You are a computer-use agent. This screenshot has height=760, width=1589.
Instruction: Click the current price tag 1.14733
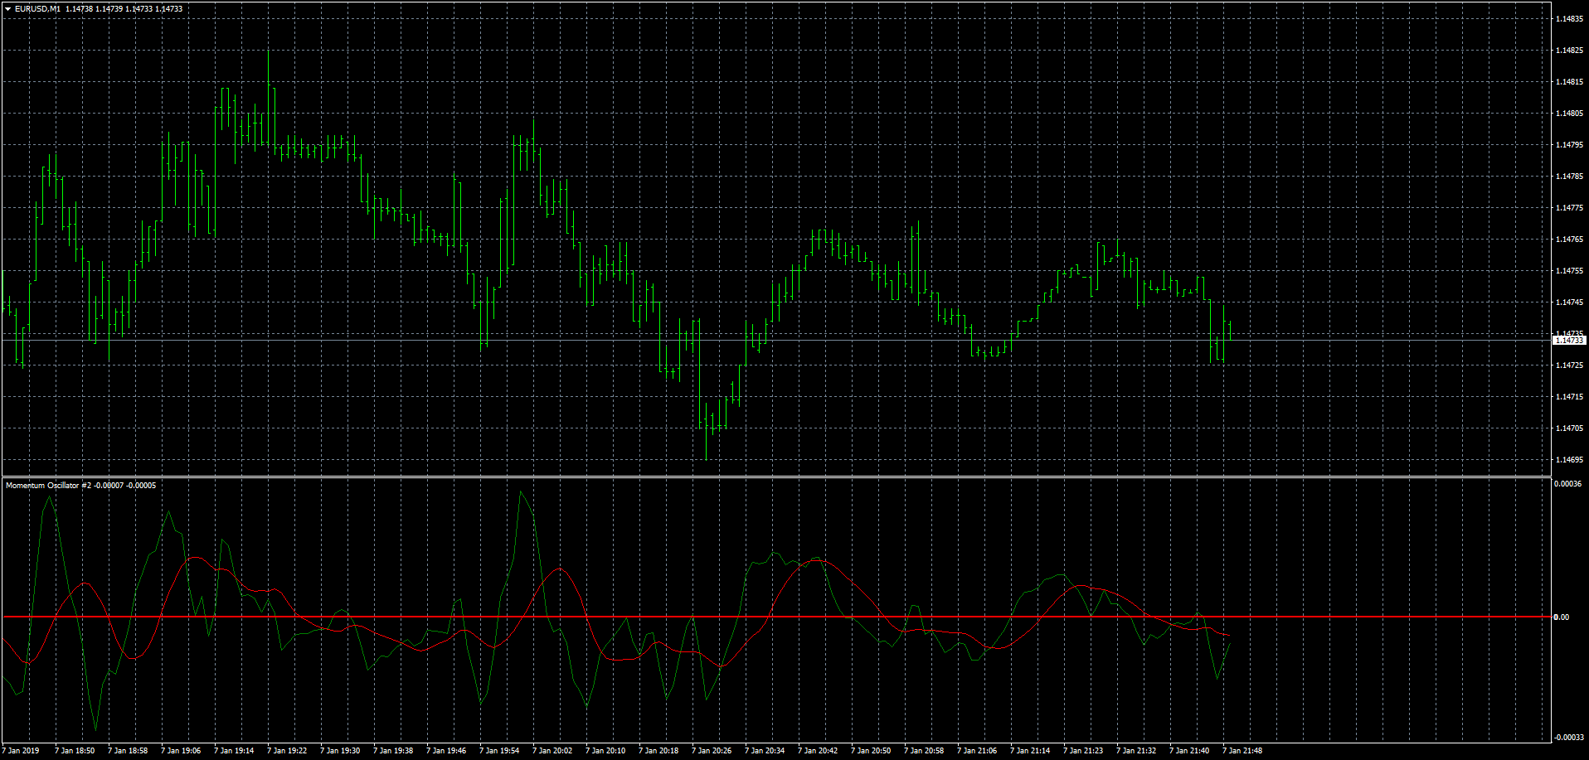coord(1569,341)
